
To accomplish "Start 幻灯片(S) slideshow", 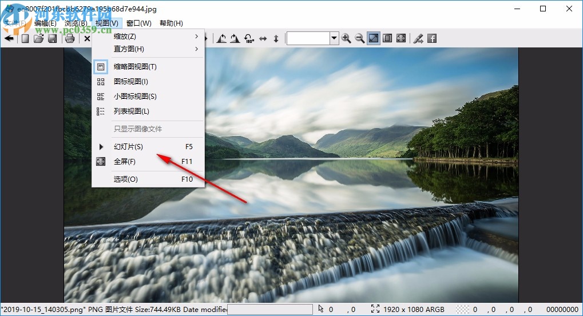I will [148, 147].
